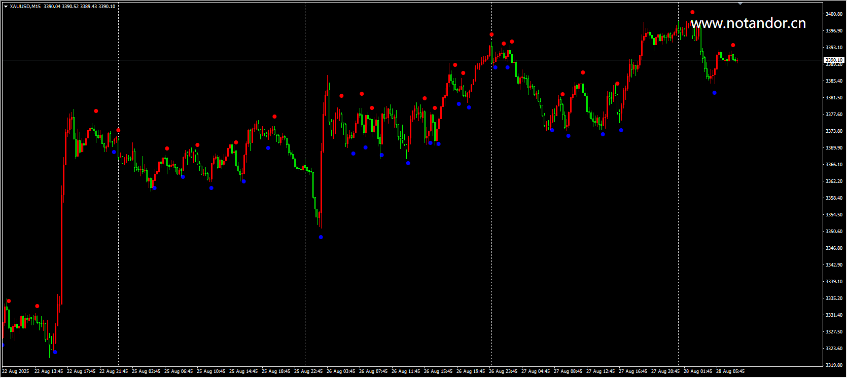This screenshot has width=847, height=378.
Task: Select the 22 Aug 13:45 time label
Action: (x=49, y=371)
